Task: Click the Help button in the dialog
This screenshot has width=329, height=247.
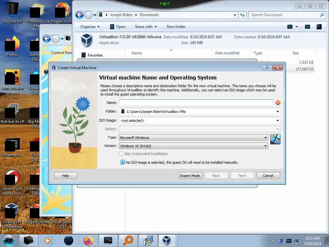Action: coord(66,175)
